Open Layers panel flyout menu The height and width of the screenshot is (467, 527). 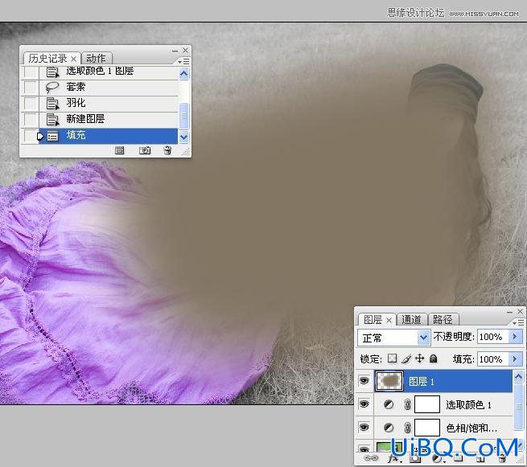518,322
